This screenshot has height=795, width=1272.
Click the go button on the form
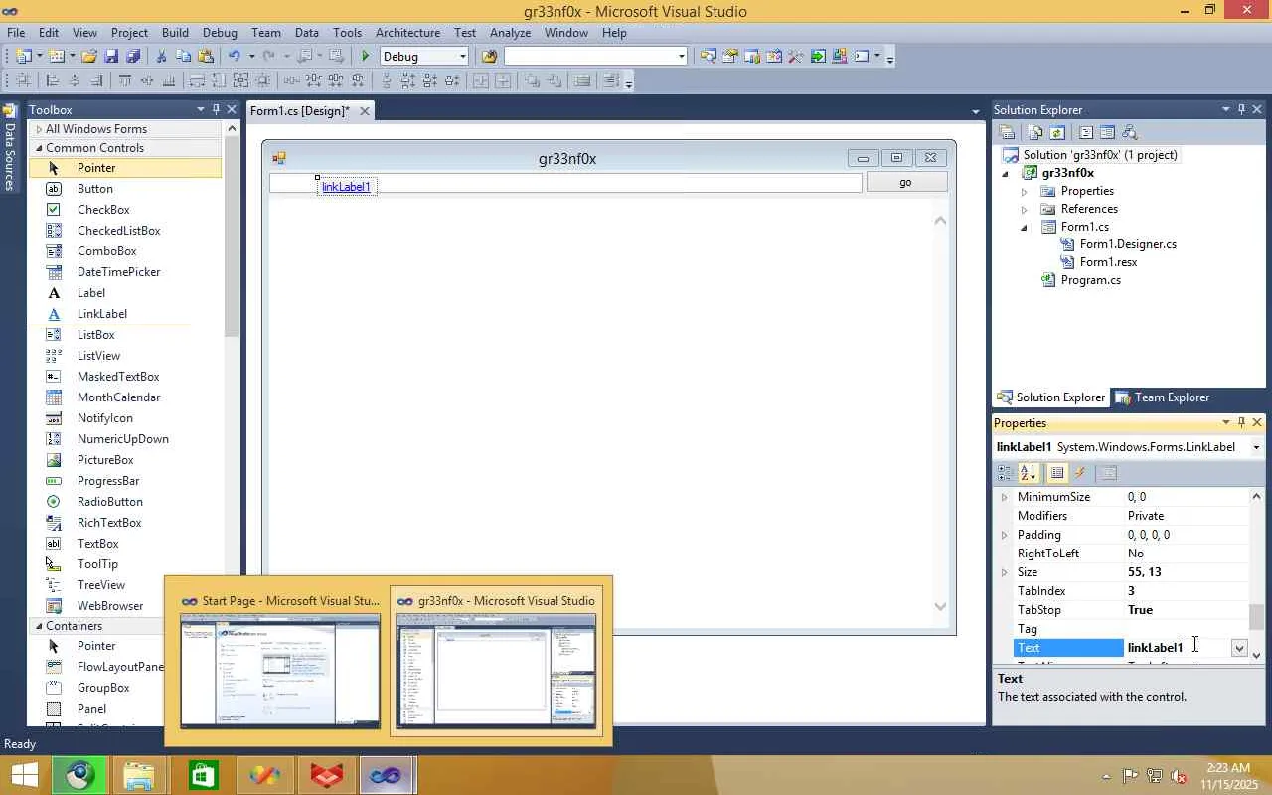tap(905, 183)
